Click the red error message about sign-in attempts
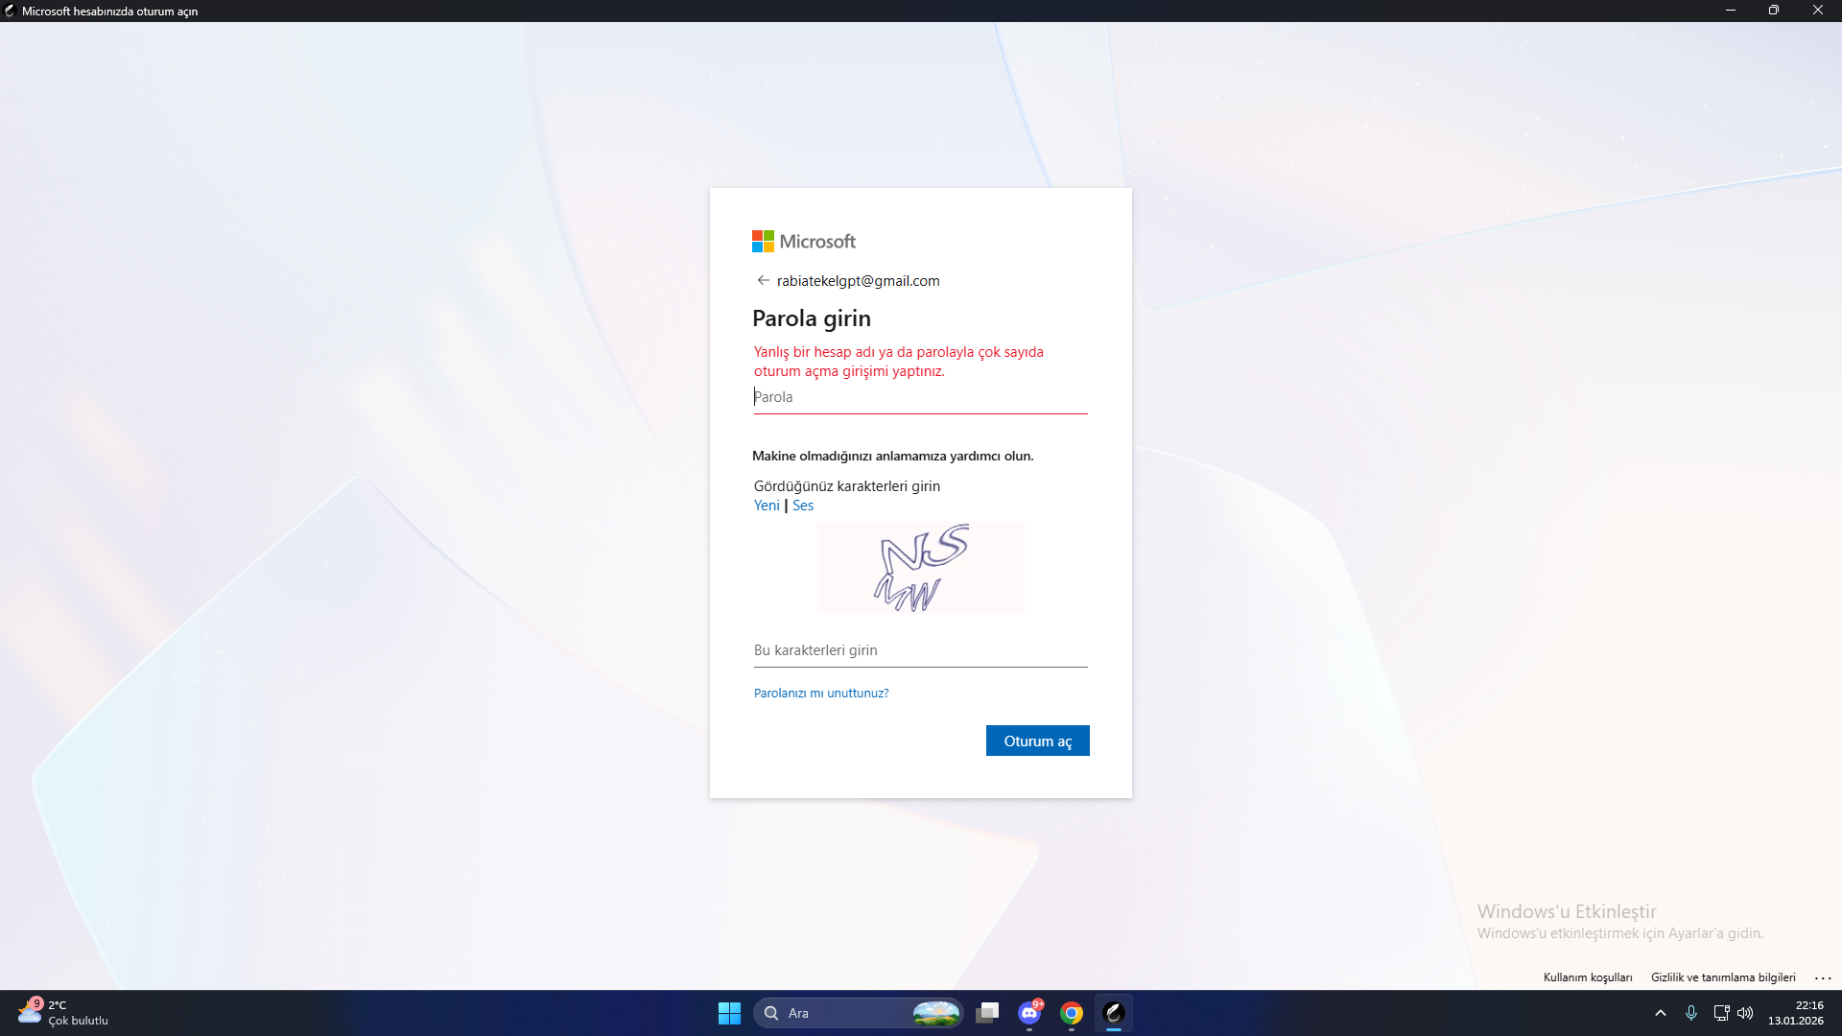 pos(899,362)
